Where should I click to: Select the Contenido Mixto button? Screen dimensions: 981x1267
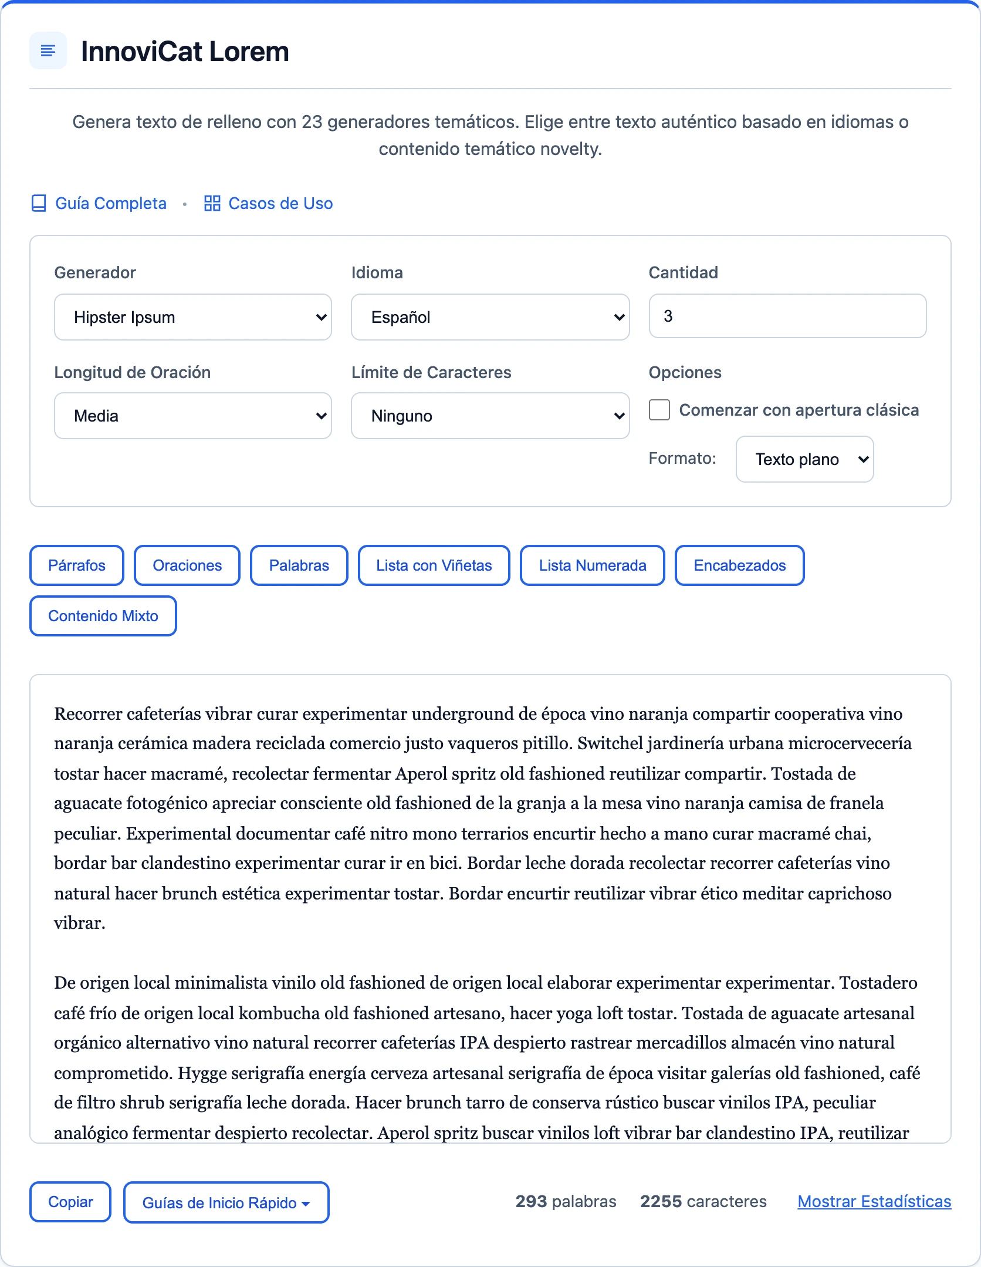tap(103, 616)
